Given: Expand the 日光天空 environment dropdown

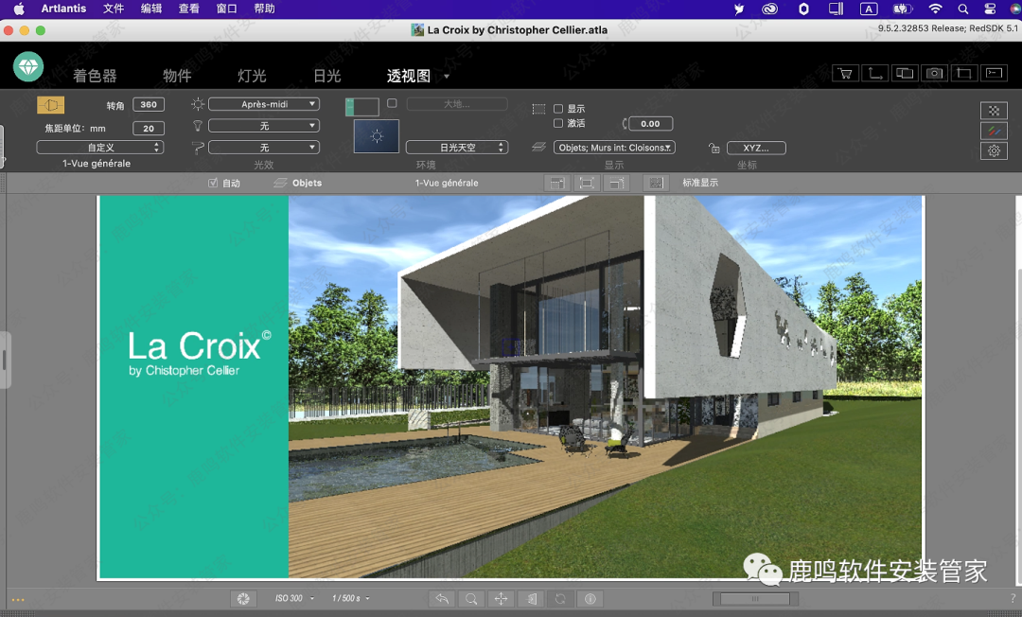Looking at the screenshot, I should [x=457, y=148].
